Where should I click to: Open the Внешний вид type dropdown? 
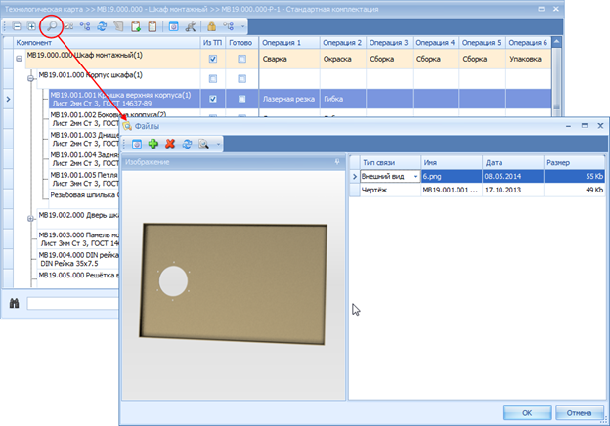(415, 176)
